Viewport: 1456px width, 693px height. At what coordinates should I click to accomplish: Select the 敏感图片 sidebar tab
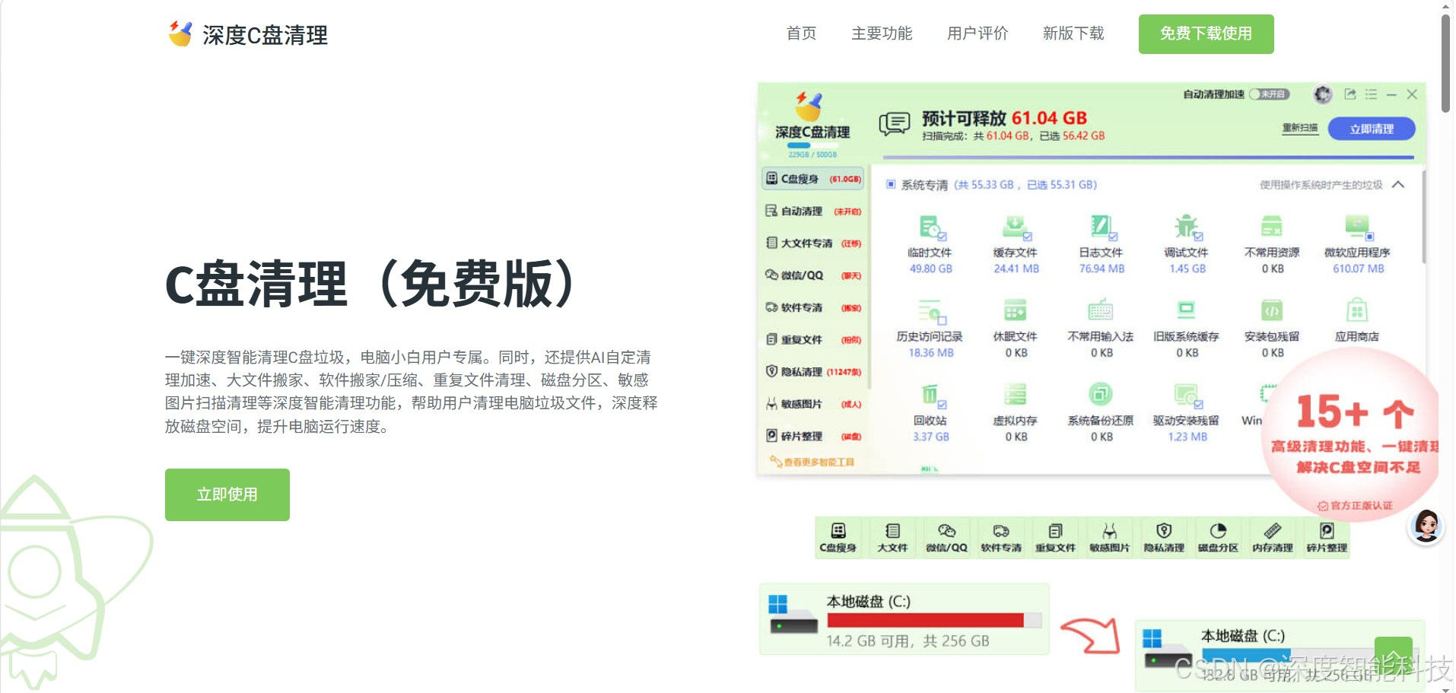(x=813, y=404)
